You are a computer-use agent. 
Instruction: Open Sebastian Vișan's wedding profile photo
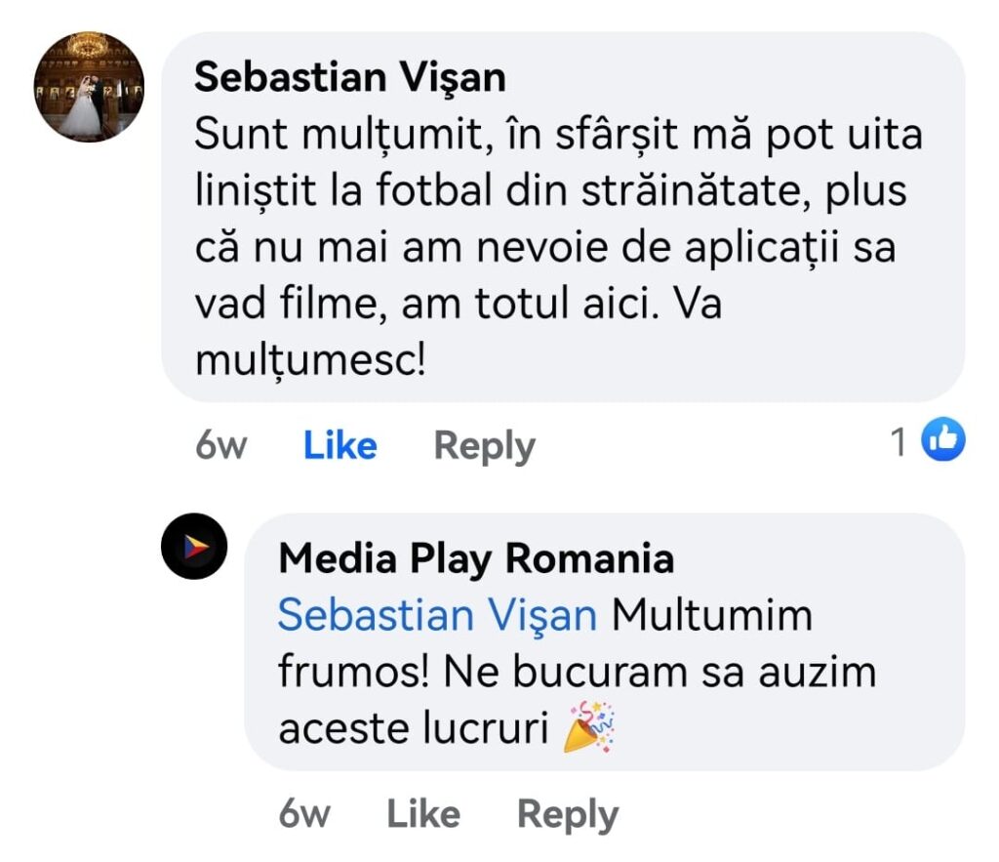[x=90, y=87]
